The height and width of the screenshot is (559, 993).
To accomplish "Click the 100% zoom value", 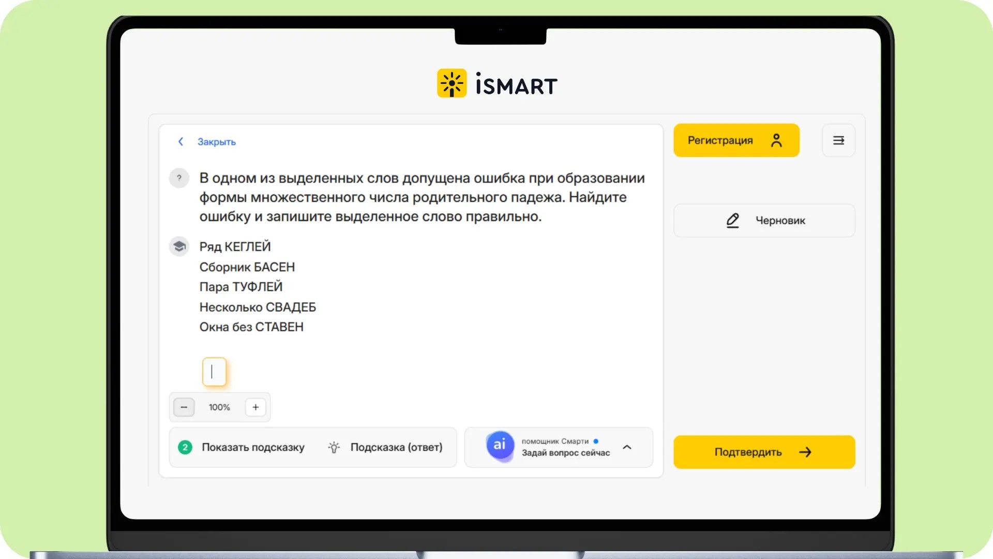I will [x=219, y=407].
